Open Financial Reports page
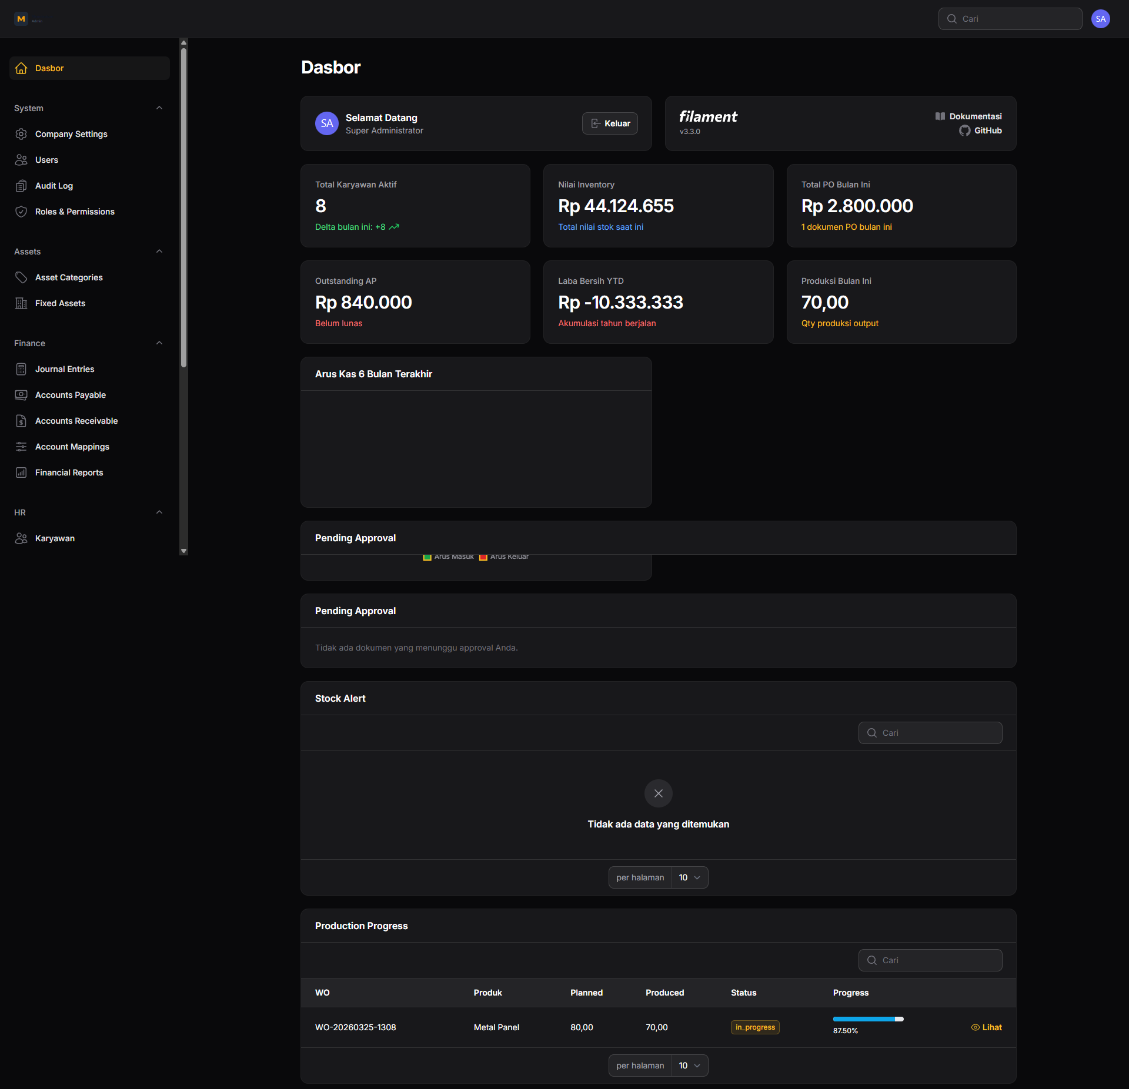The width and height of the screenshot is (1129, 1089). 89,473
